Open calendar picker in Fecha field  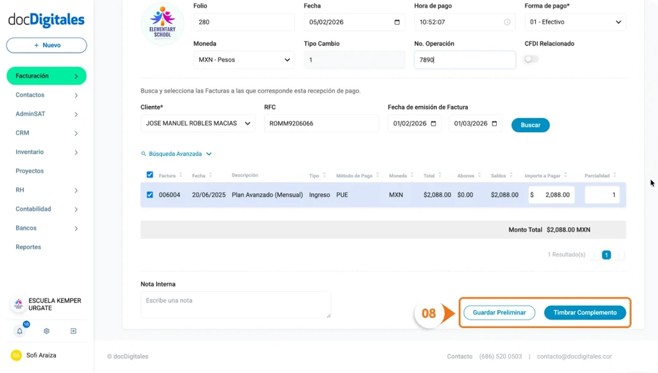(397, 22)
